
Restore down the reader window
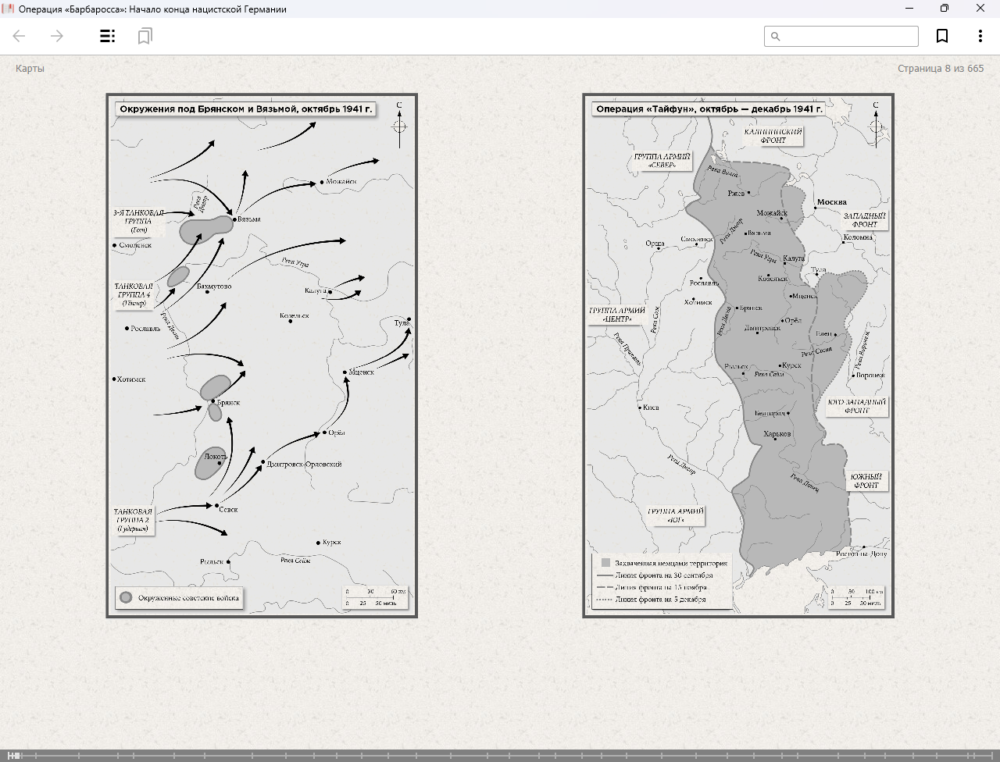[945, 9]
